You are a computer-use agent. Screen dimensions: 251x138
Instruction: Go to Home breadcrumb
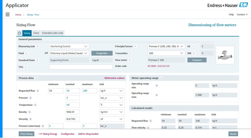pos(18,15)
